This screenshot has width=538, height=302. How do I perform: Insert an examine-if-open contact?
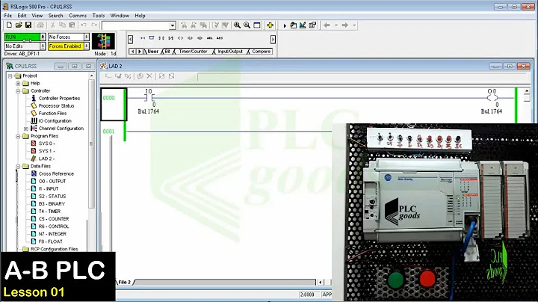click(171, 38)
